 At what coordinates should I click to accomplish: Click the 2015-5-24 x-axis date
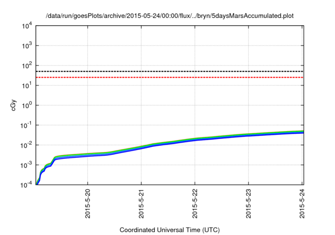click(302, 204)
